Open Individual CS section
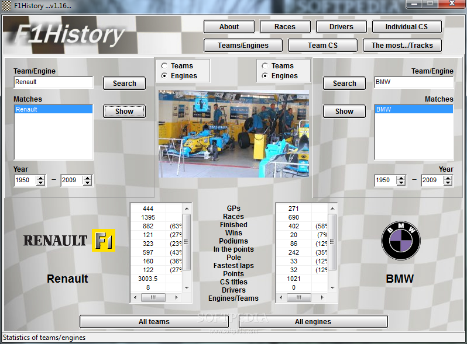The image size is (467, 344). (407, 27)
